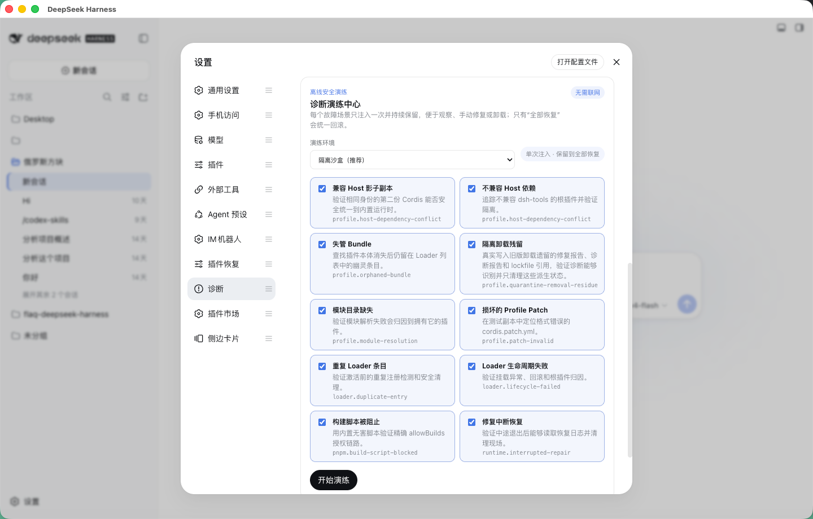813x519 pixels.
Task: Uncheck 兼容 Host 影子副本 checkbox
Action: (322, 189)
